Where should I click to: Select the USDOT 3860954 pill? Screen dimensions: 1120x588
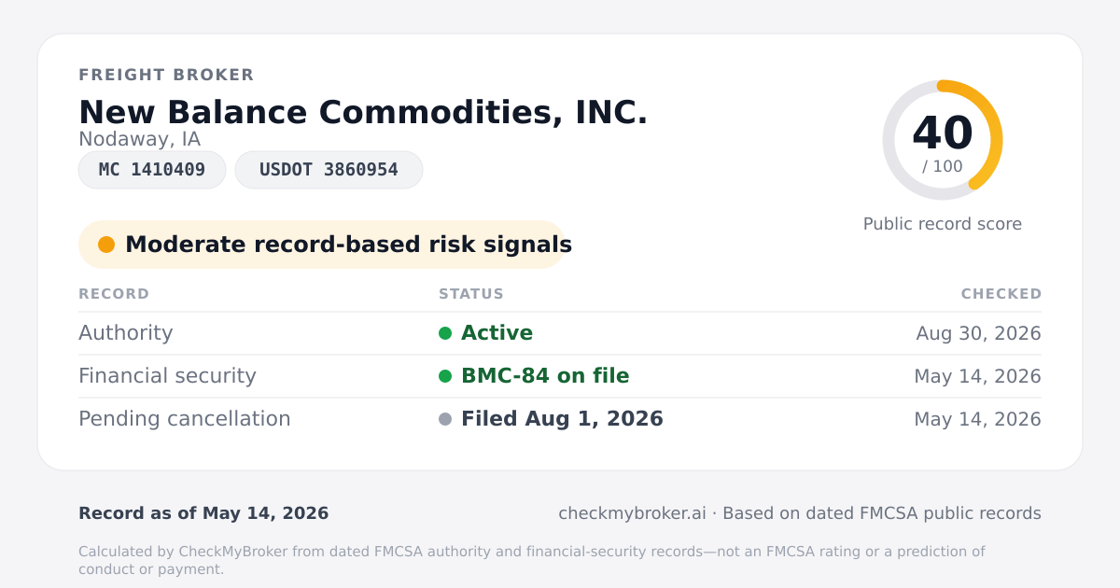[x=329, y=170]
